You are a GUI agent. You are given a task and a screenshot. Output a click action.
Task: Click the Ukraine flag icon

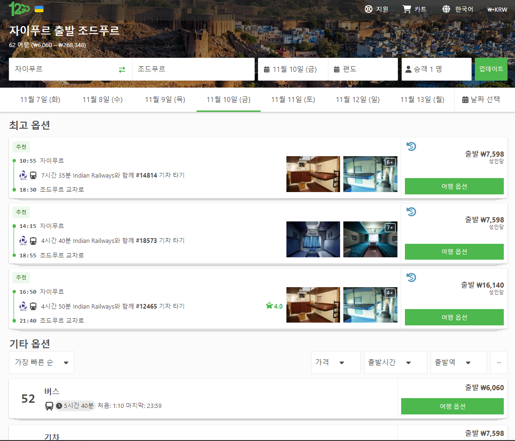[39, 9]
